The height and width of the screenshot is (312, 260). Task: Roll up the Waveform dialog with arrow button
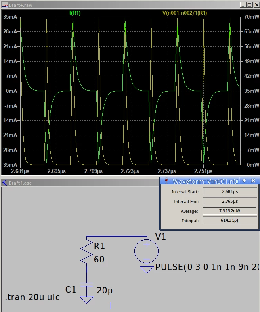click(x=244, y=181)
